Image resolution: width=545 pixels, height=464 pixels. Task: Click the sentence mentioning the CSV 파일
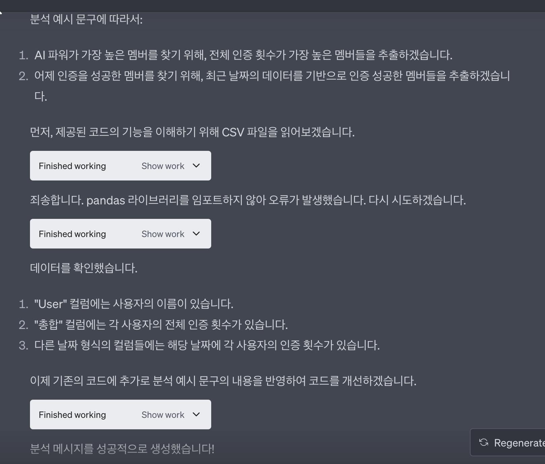(x=192, y=132)
